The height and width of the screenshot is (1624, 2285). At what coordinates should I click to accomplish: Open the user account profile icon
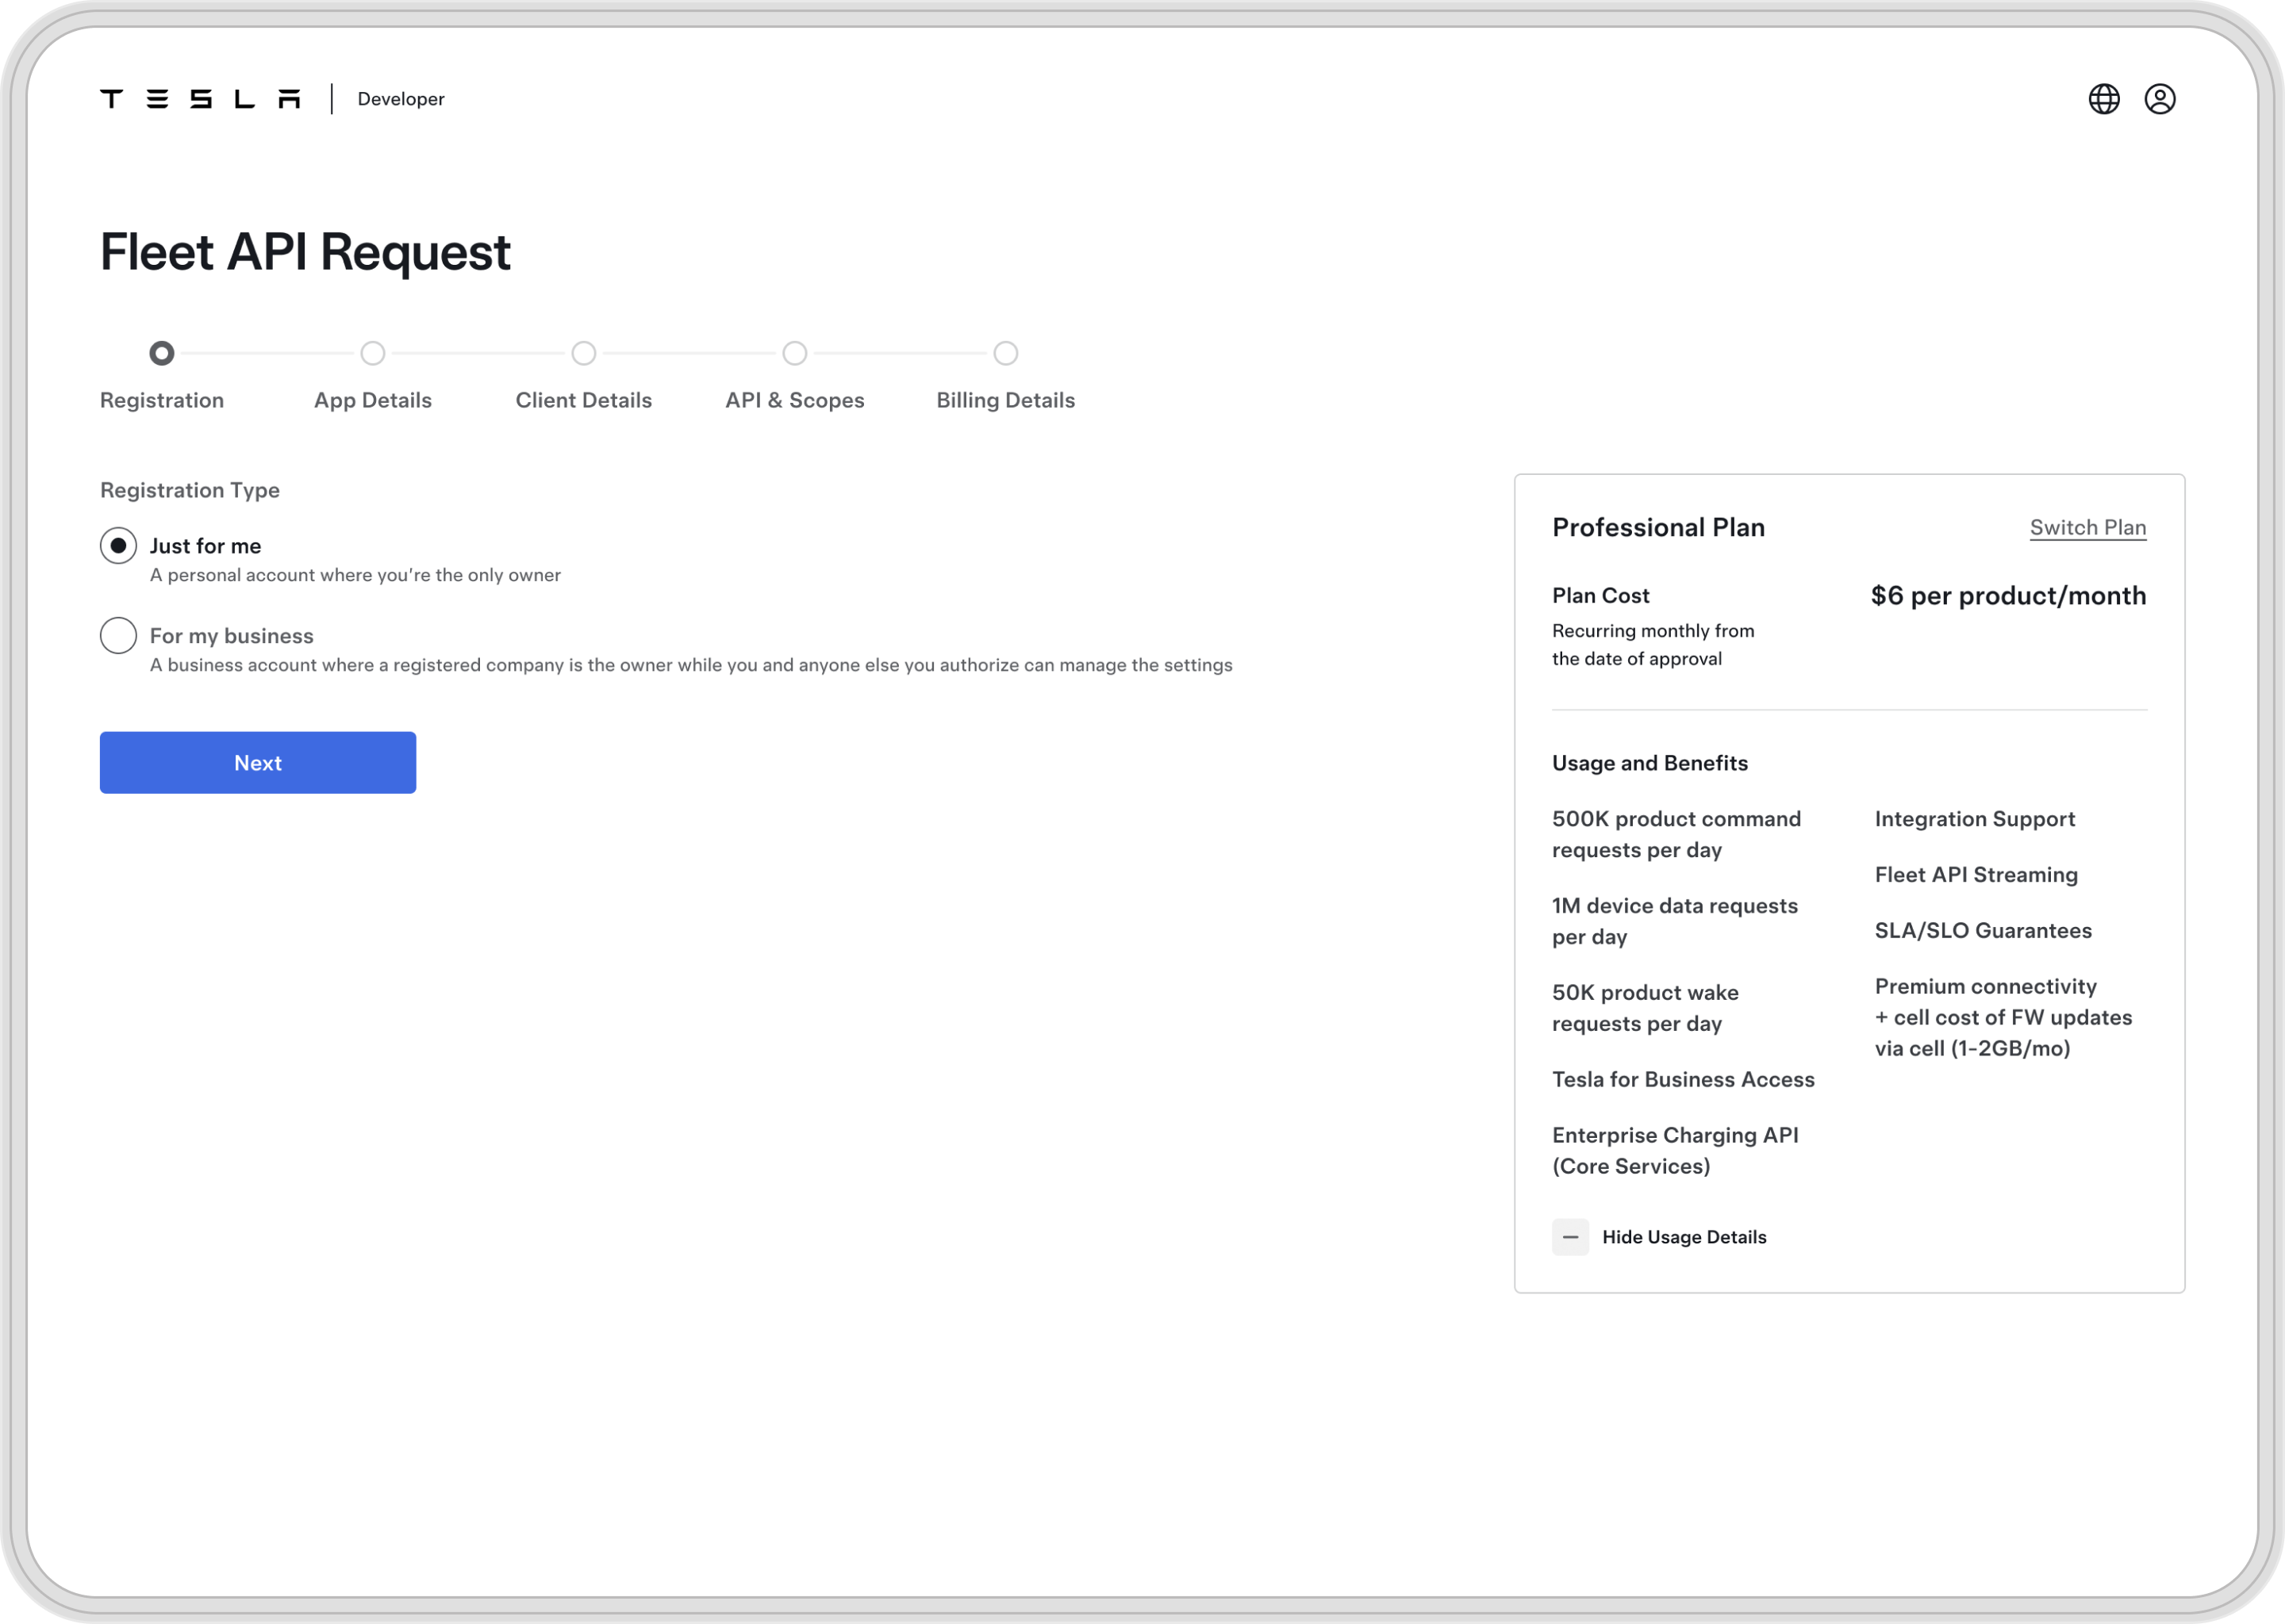click(x=2160, y=99)
